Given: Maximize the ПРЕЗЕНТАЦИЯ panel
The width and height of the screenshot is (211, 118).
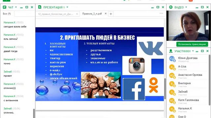Looking at the screenshot, I should pyautogui.click(x=158, y=7).
